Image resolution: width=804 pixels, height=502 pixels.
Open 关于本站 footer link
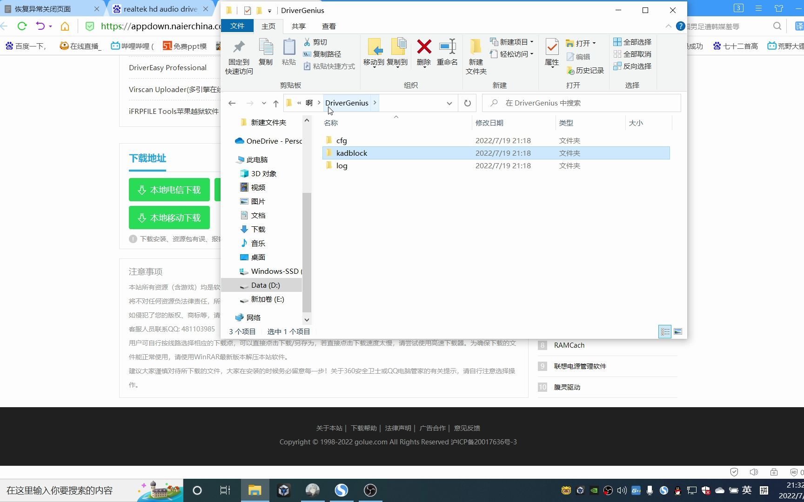329,428
